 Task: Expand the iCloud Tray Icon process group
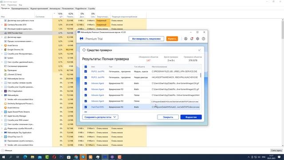coord(2,136)
